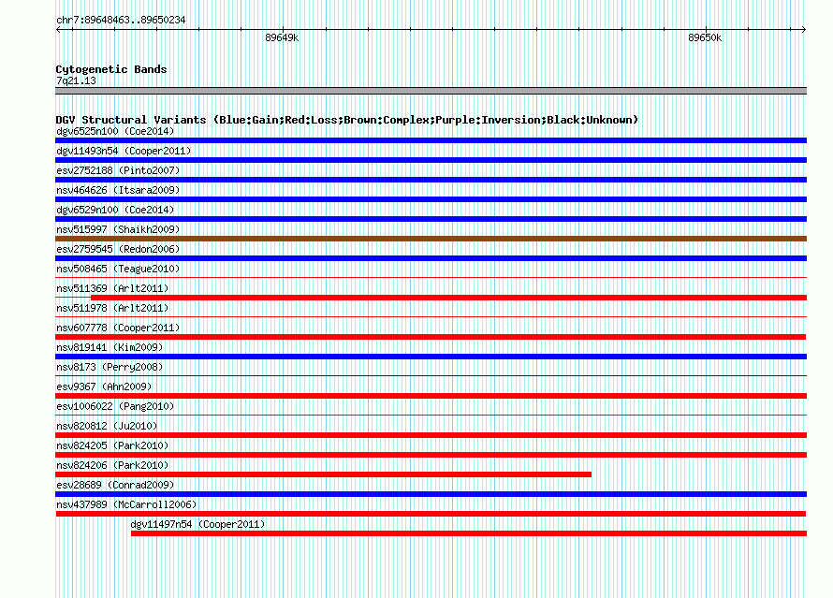Open the esv2759545 (Redon2006) variant
The width and height of the screenshot is (833, 598).
tap(118, 249)
